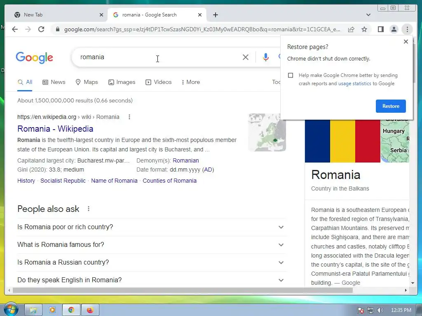The width and height of the screenshot is (422, 316).
Task: Click the horizontal scrollbar right arrow
Action: (x=406, y=290)
